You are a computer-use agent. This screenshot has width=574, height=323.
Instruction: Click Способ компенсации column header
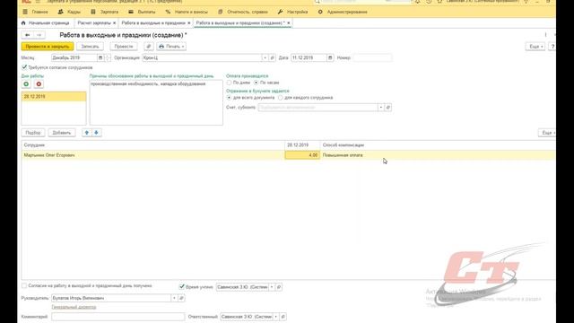[438, 145]
